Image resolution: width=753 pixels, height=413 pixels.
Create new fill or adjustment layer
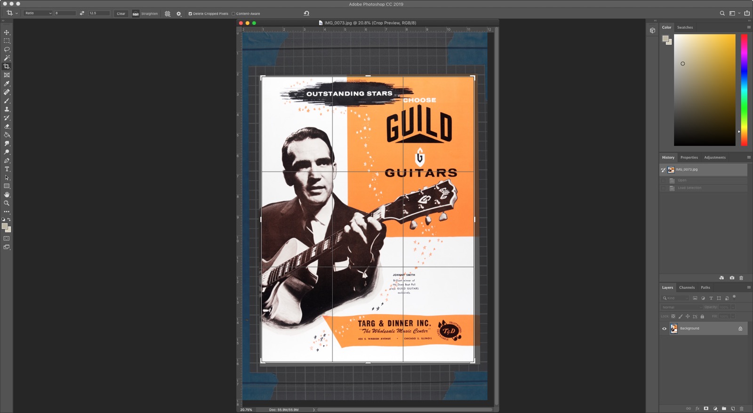715,408
